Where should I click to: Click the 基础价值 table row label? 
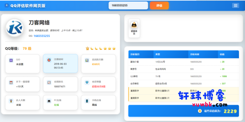(x=134, y=62)
